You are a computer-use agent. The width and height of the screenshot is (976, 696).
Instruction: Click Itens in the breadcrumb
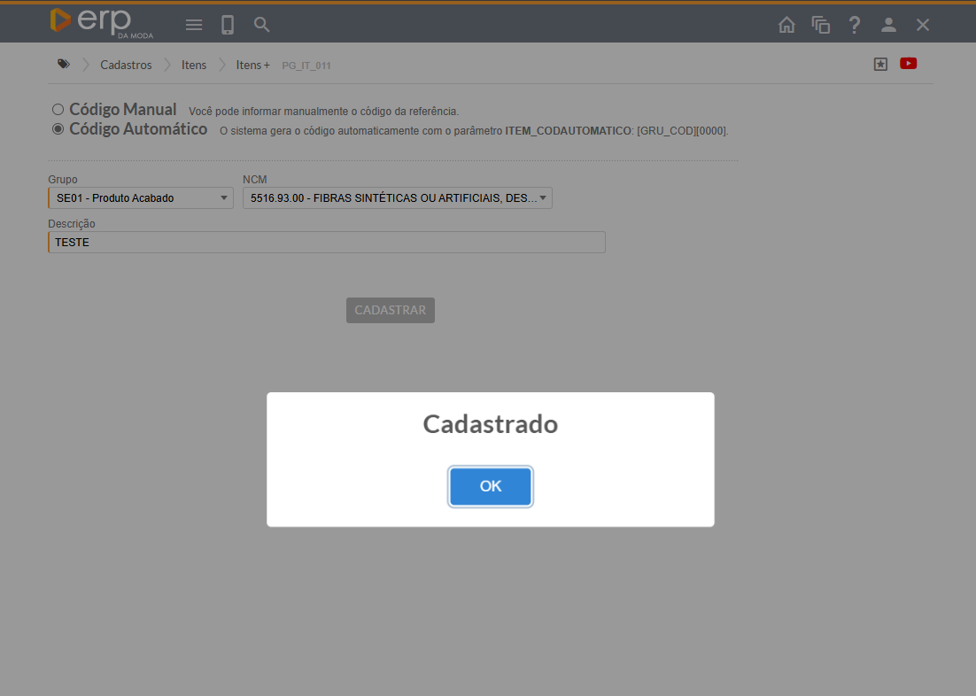click(x=194, y=65)
